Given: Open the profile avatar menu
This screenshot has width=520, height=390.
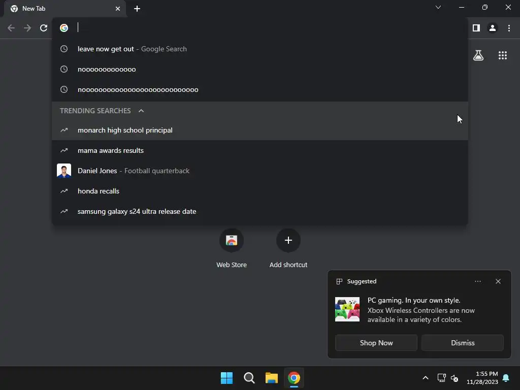Looking at the screenshot, I should pos(493,28).
